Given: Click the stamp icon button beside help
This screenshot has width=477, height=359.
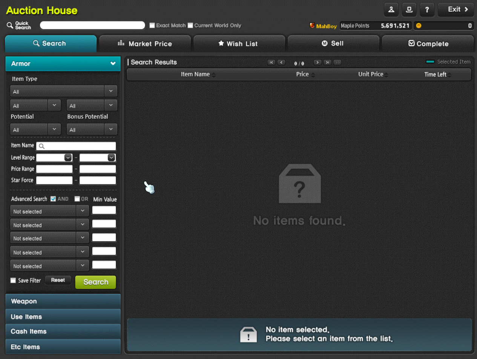Looking at the screenshot, I should [x=409, y=9].
